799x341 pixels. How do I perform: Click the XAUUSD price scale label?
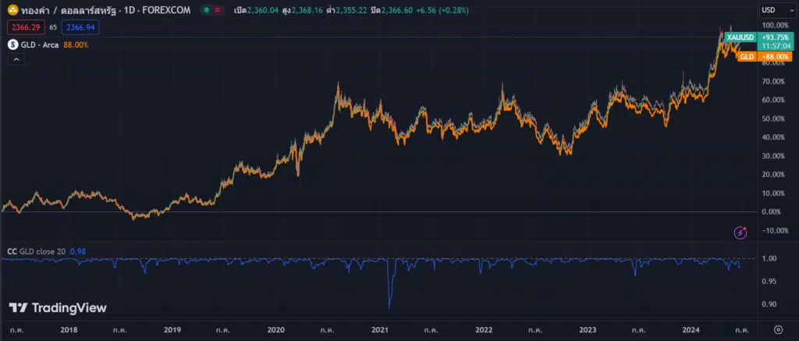(x=740, y=37)
